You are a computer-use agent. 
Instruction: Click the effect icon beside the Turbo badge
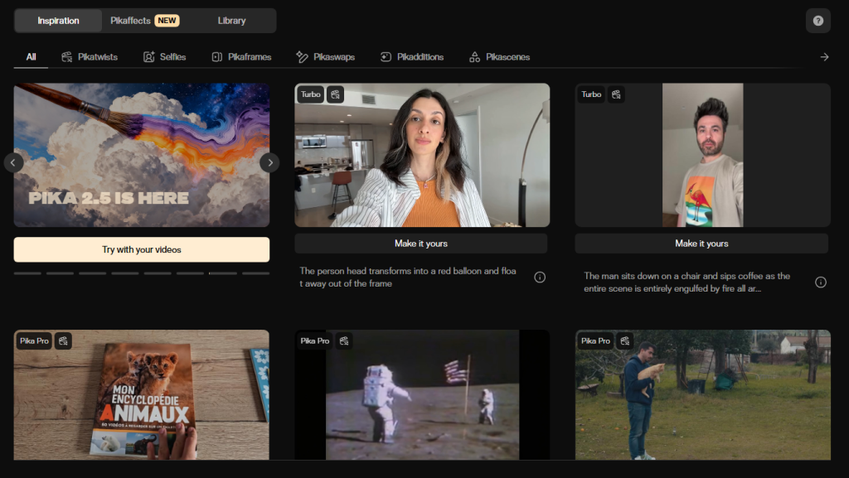click(x=334, y=94)
